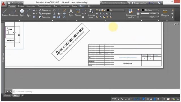Click the Hatch tool icon in the draw panel
Image resolution: width=181 pixels, height=102 pixels.
(34, 17)
